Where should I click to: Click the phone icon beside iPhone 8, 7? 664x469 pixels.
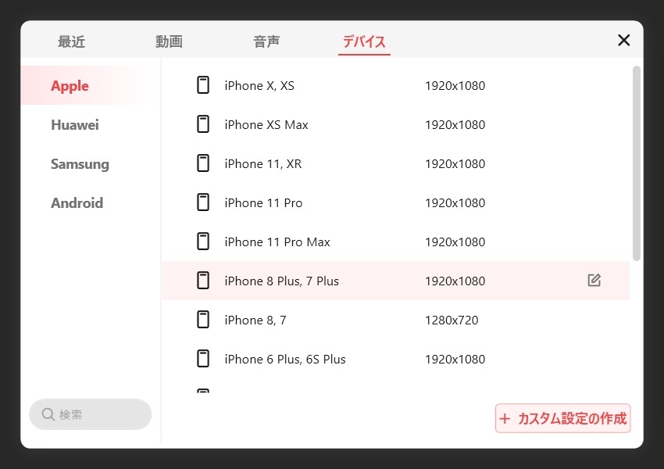tap(203, 320)
